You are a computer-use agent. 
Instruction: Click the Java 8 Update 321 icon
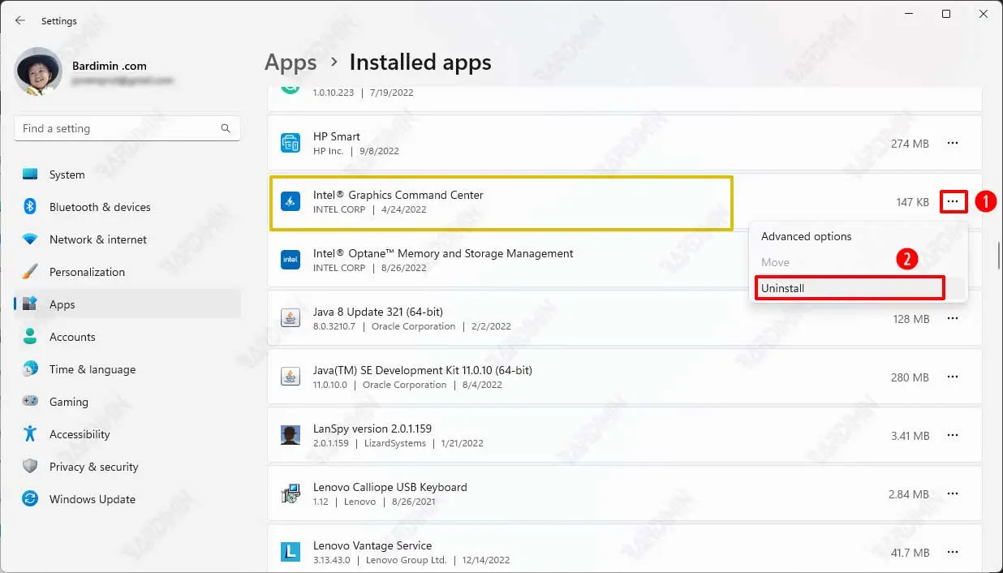290,318
